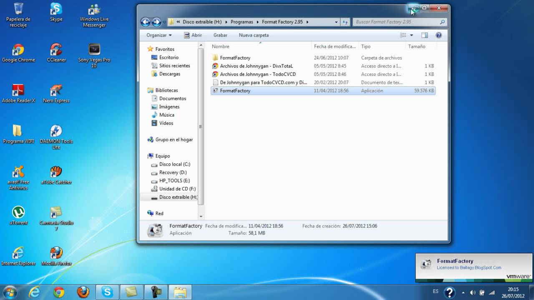Toggle the preview pane button
The height and width of the screenshot is (300, 534).
tap(424, 35)
